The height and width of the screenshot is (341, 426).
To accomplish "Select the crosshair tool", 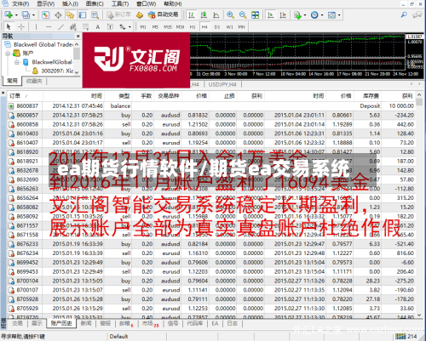I will pos(21,27).
